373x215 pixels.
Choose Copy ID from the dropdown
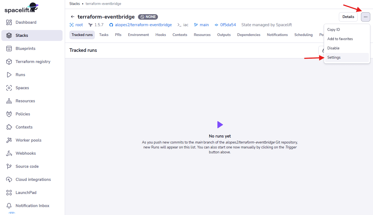(347, 29)
